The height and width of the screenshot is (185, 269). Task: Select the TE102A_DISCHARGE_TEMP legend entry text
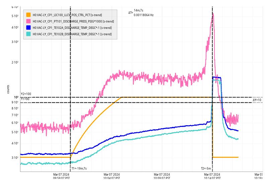[72, 28]
